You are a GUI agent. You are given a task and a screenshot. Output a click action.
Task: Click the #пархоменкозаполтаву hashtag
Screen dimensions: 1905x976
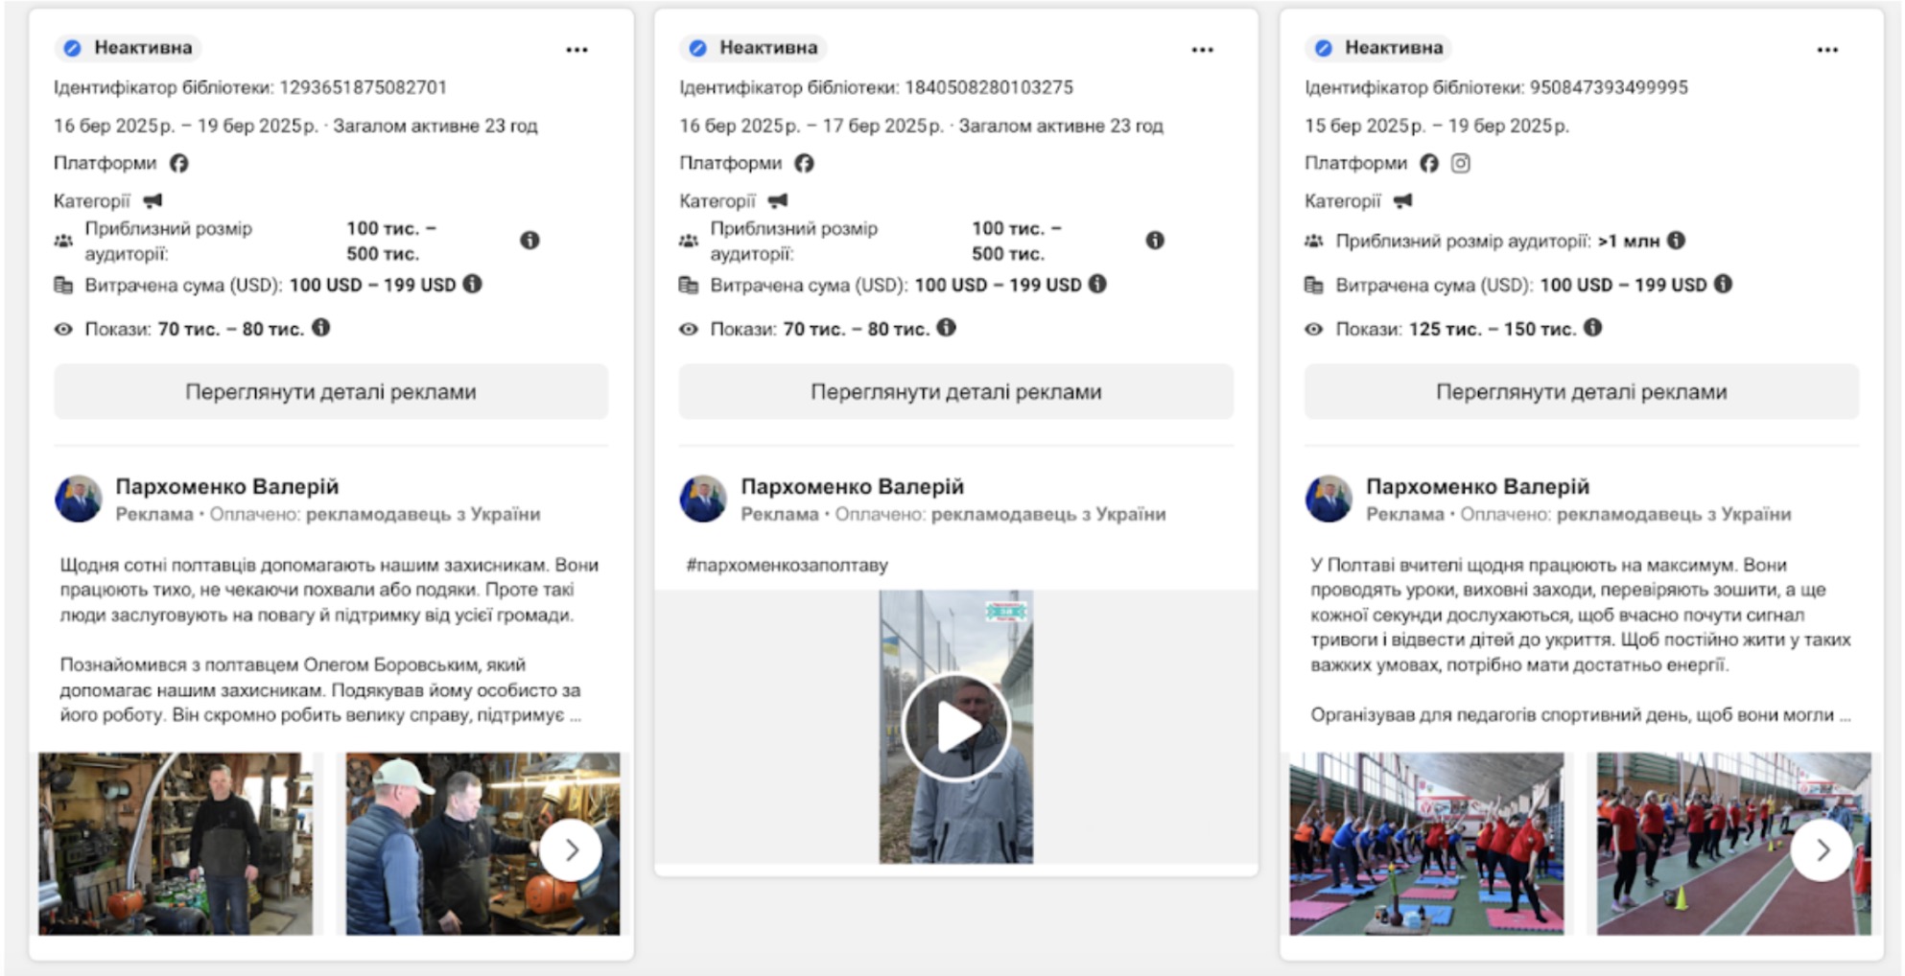pos(787,565)
